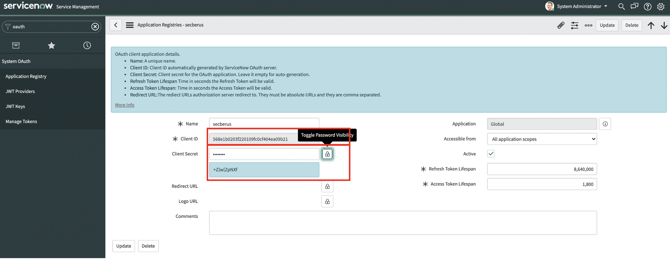The width and height of the screenshot is (670, 259).
Task: Toggle Client Secret password visibility
Action: coord(327,154)
